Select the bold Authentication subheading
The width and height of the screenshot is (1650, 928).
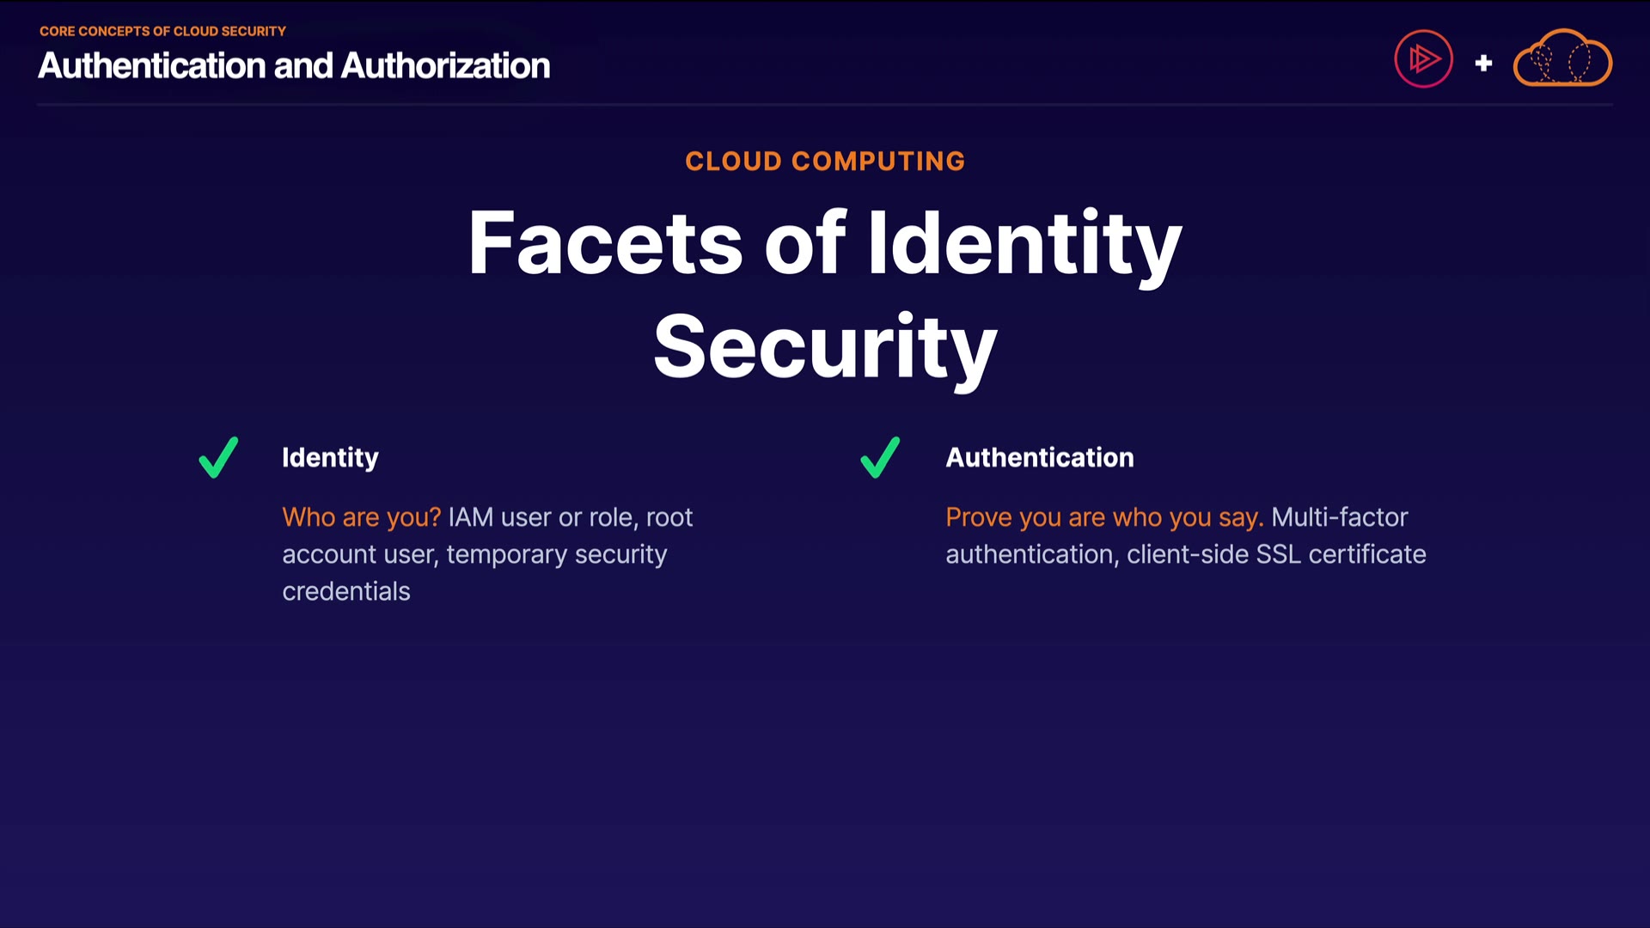click(x=1040, y=457)
